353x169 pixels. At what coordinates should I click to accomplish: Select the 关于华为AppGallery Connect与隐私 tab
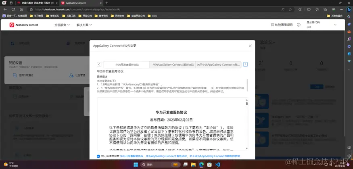218,65
